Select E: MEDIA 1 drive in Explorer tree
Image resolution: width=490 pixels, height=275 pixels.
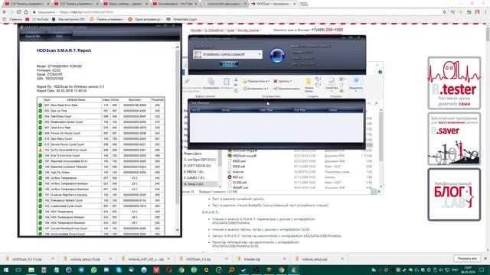coord(194,172)
